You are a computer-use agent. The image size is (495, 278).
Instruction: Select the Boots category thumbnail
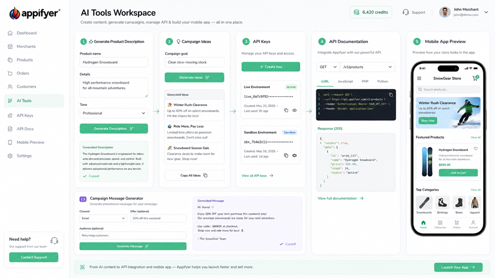coord(459,203)
